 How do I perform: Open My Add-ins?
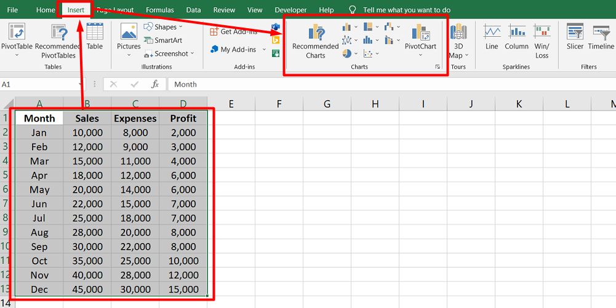pyautogui.click(x=238, y=49)
